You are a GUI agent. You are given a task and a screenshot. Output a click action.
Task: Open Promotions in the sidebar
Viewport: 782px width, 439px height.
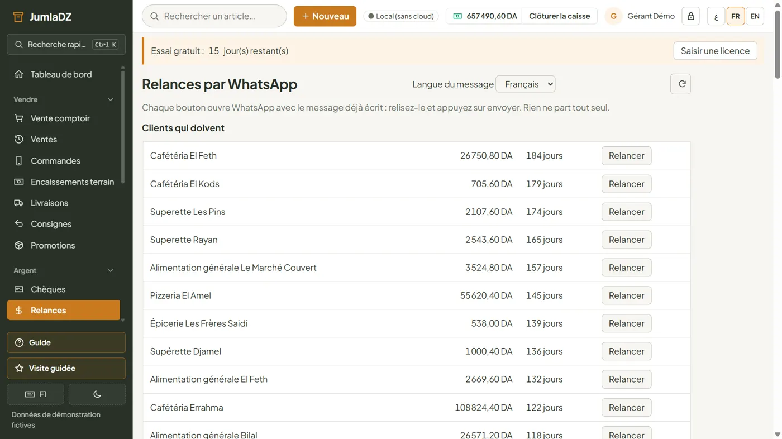63,245
